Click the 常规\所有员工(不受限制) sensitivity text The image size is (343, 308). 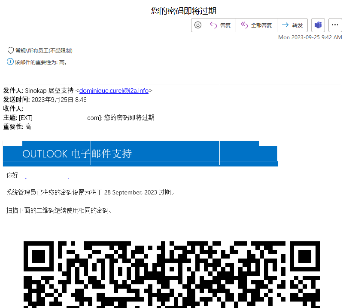pyautogui.click(x=44, y=51)
